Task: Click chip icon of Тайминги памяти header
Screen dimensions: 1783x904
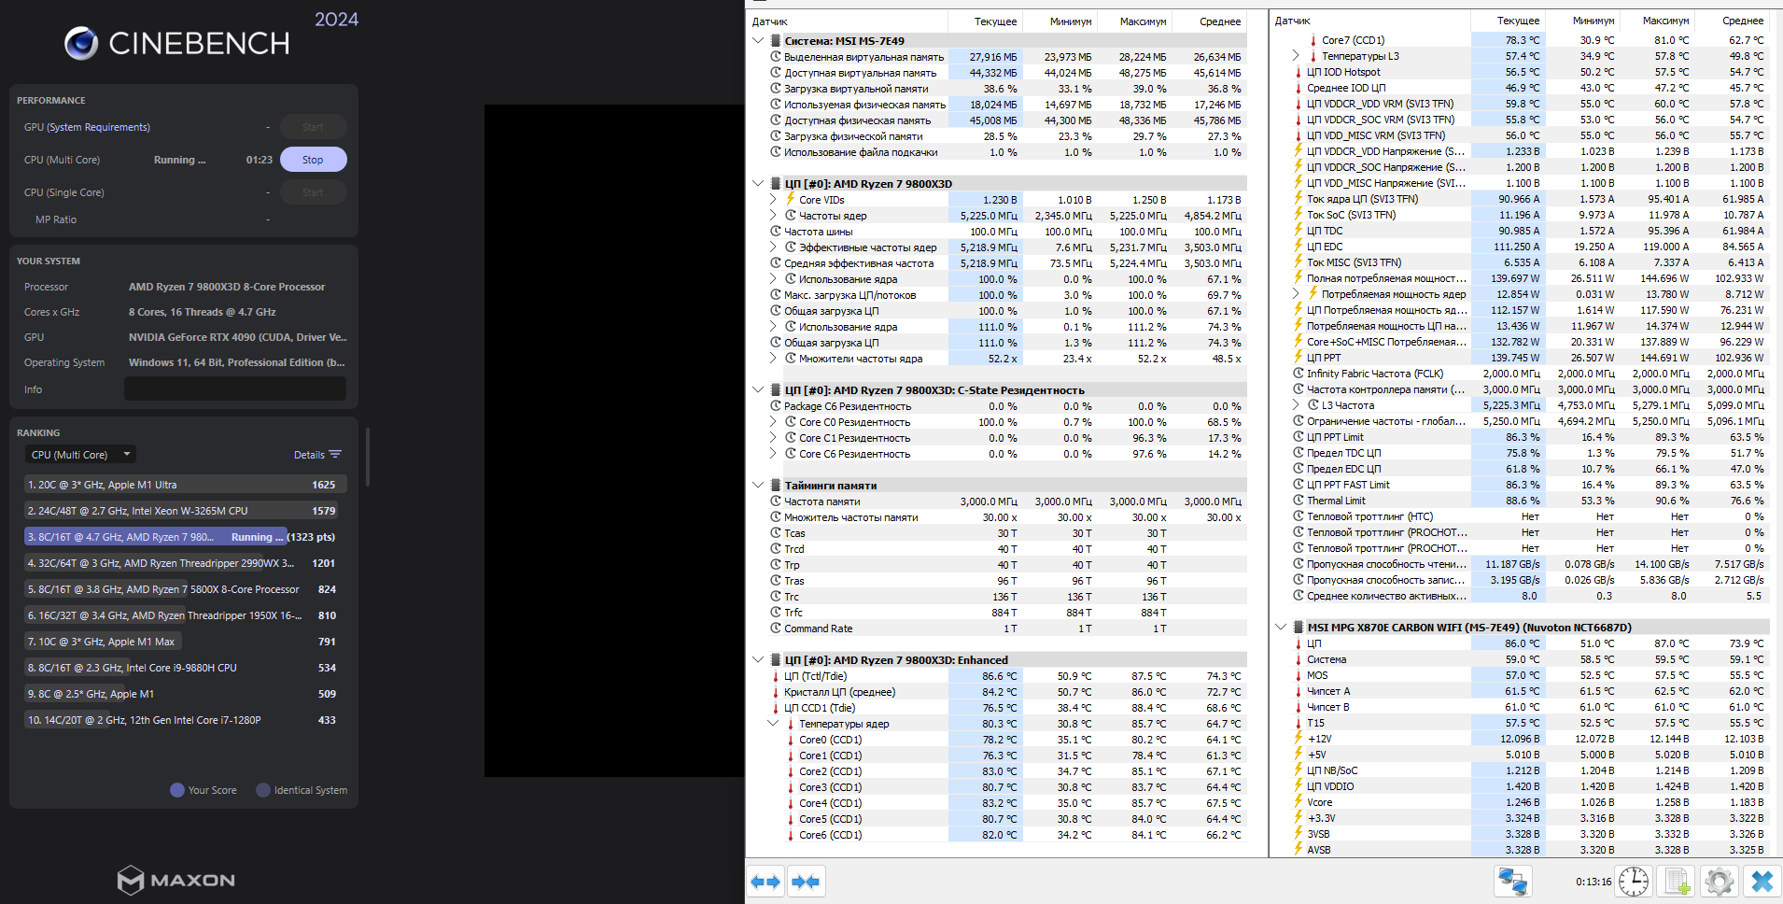Action: pos(776,486)
